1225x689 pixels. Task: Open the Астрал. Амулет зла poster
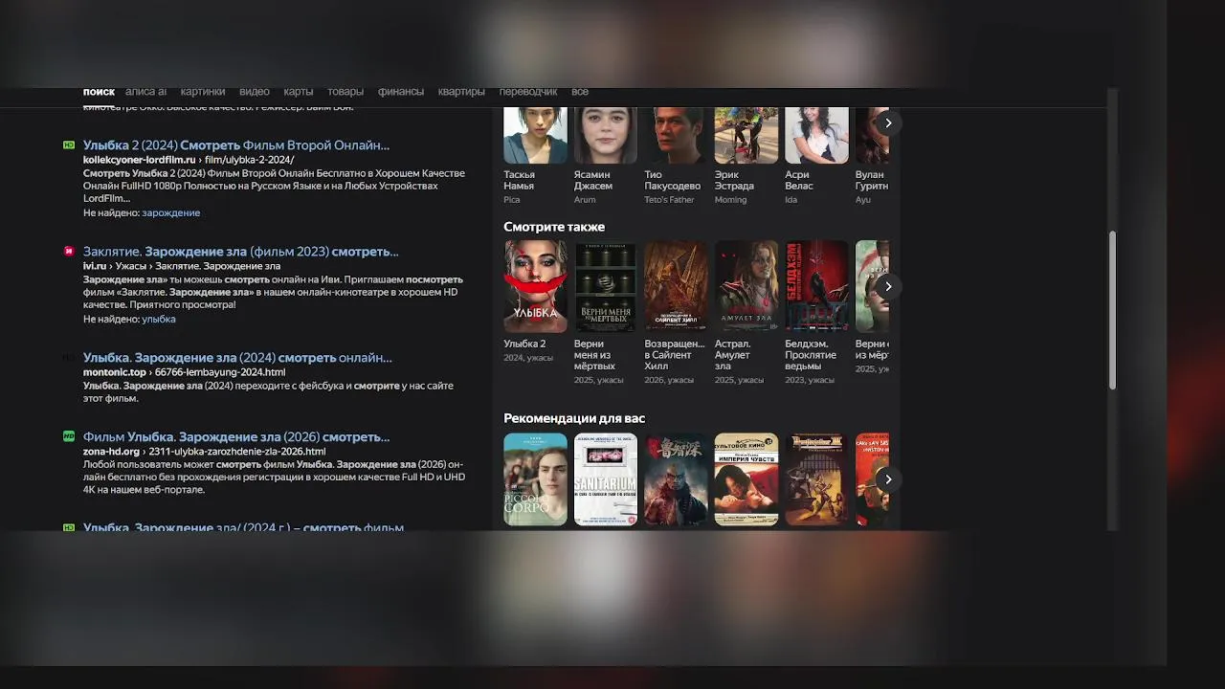point(746,287)
